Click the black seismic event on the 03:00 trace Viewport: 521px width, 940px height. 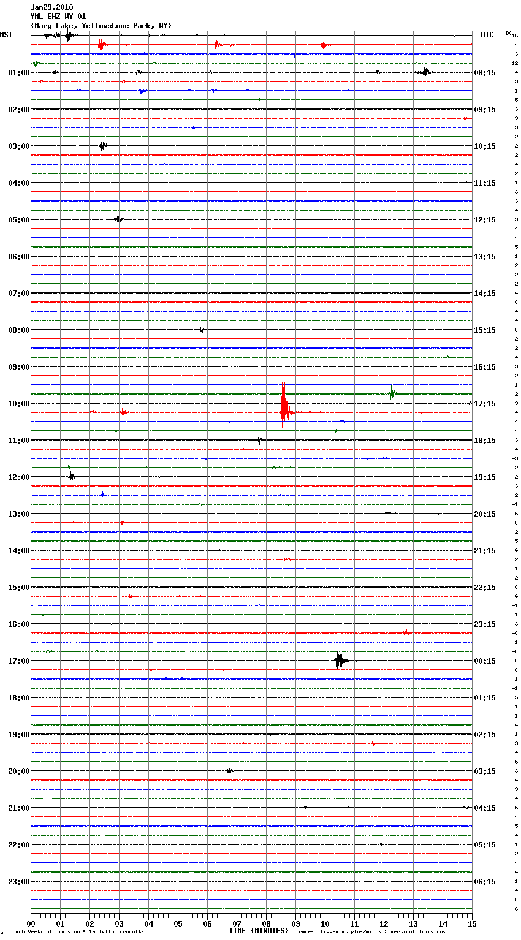(102, 146)
